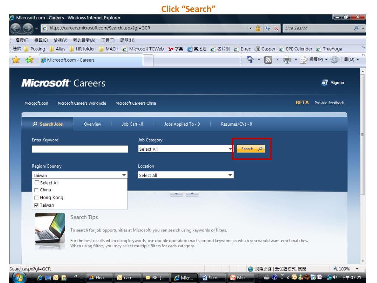
Task: Click the browser Forward arrow button
Action: 28,28
